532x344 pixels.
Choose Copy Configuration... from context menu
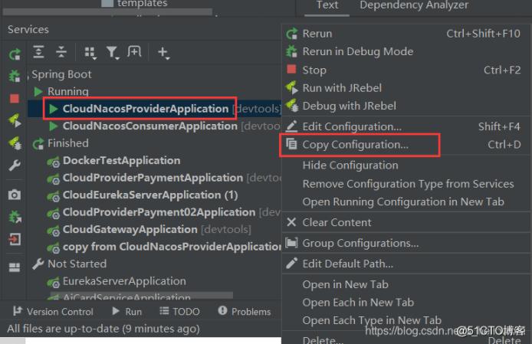(x=355, y=145)
